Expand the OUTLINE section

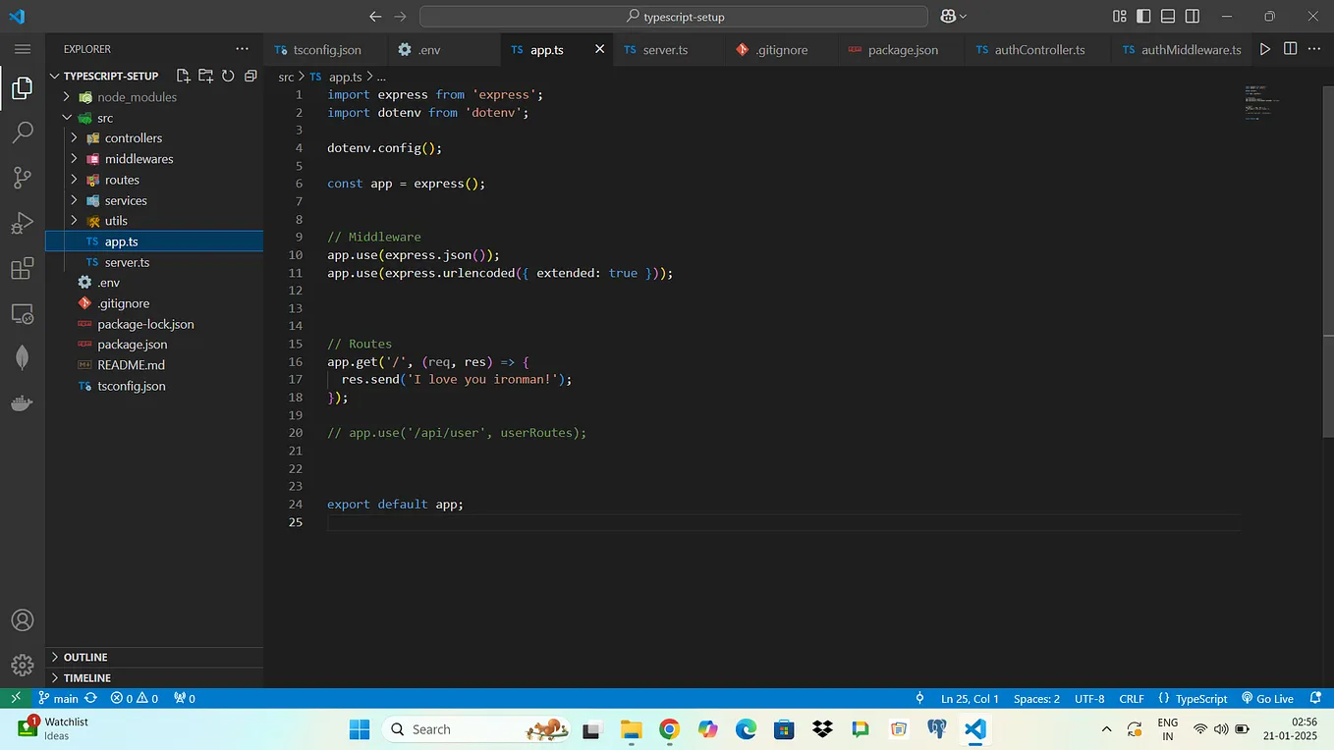(x=85, y=657)
